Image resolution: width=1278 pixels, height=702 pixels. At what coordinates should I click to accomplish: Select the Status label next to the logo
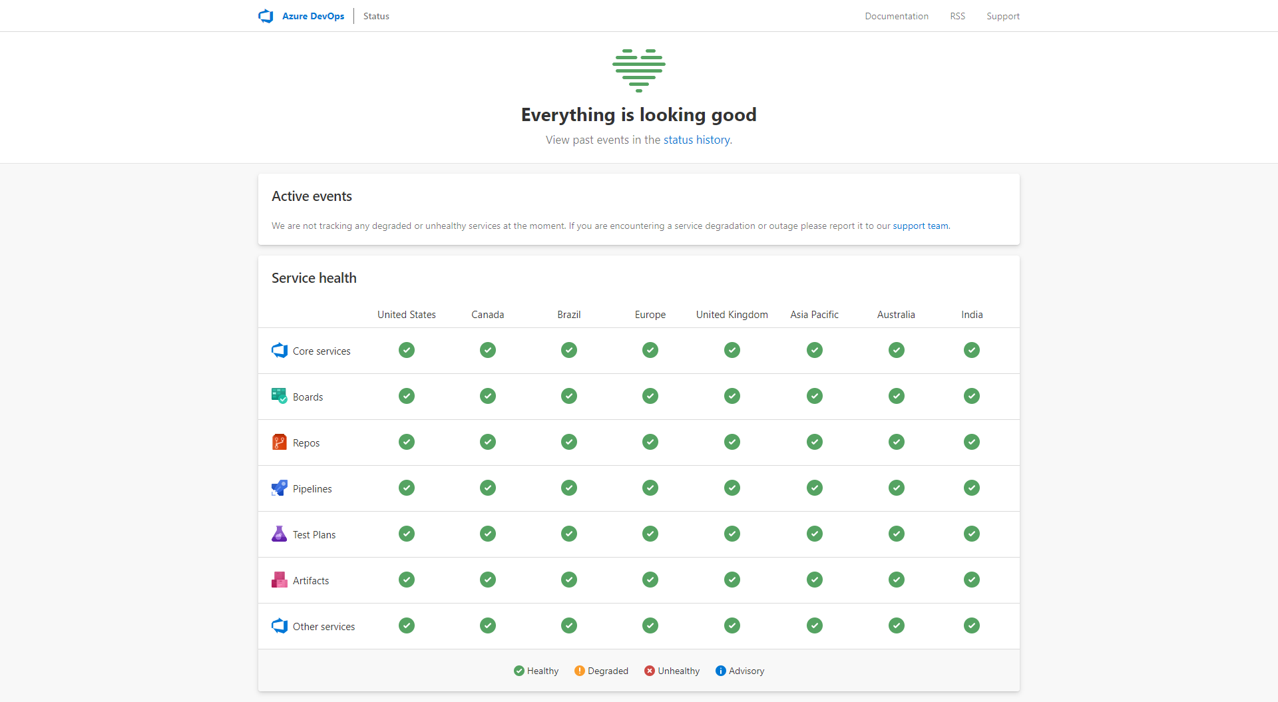(375, 16)
